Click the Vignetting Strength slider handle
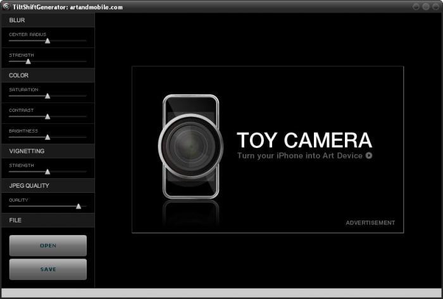Screen dimensions: 443x299 [47, 171]
